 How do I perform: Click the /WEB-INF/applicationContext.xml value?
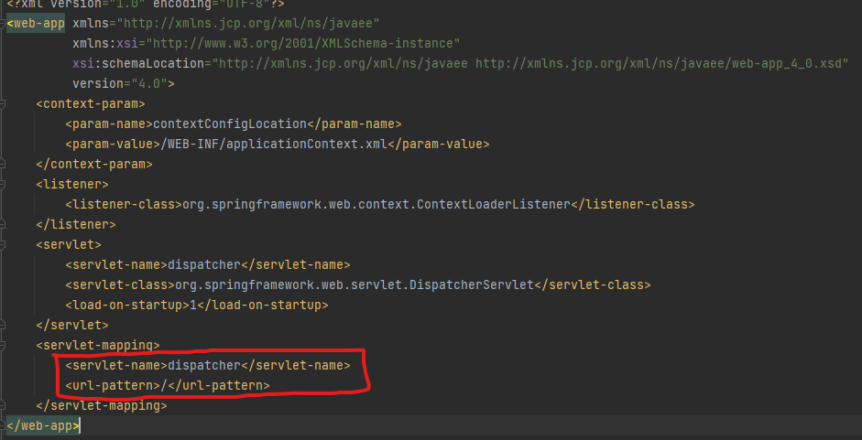click(274, 144)
